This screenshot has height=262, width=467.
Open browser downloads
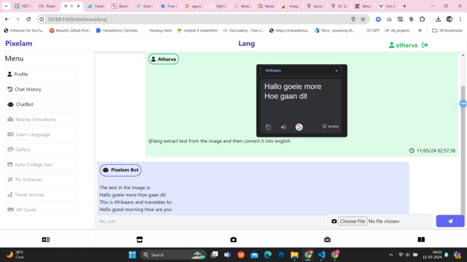click(x=438, y=19)
